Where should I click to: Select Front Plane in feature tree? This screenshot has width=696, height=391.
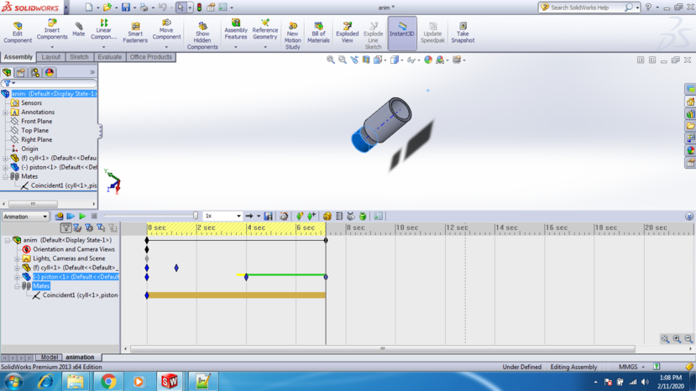pyautogui.click(x=36, y=121)
